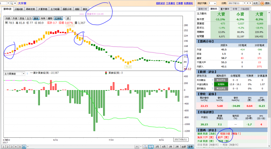Toggle the 融資 chart overlay
This screenshot has width=271, height=149.
tap(36, 18)
